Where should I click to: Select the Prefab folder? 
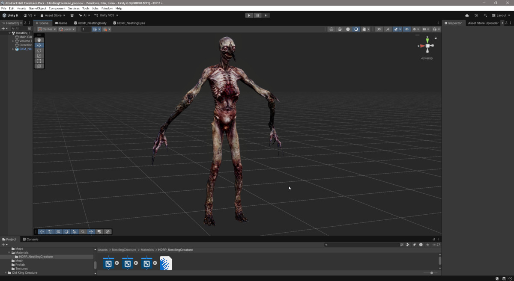pos(18,265)
